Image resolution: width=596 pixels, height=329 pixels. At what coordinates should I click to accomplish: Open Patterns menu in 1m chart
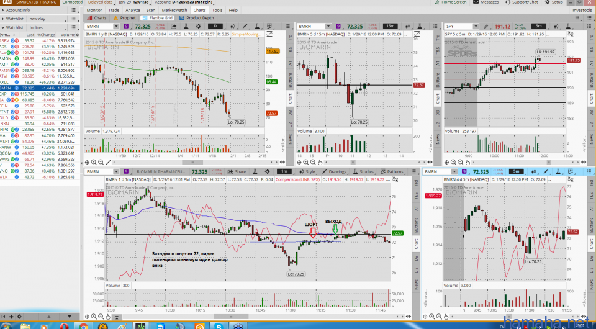tap(392, 172)
